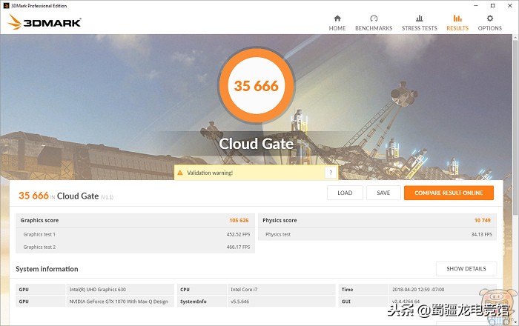
Task: Click the SAVE result button
Action: point(383,193)
